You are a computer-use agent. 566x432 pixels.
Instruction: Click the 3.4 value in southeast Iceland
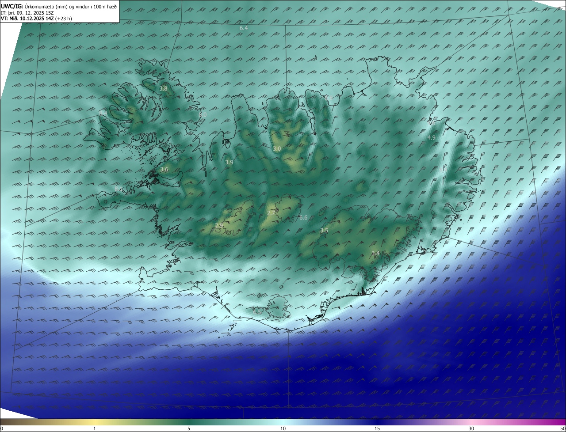(x=375, y=253)
